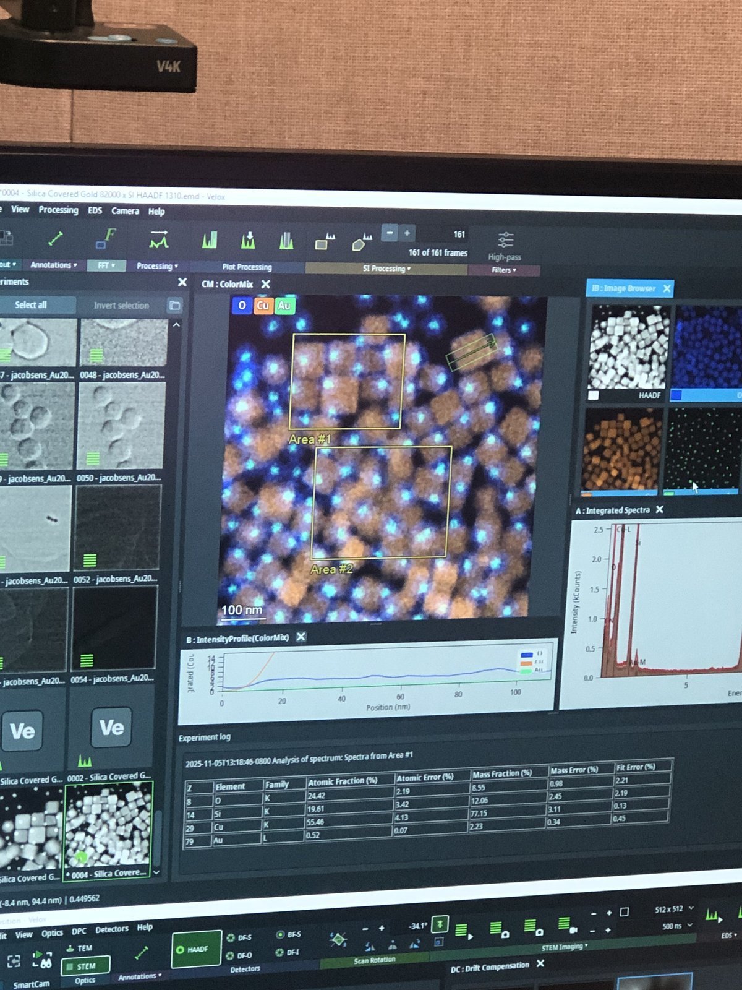742x990 pixels.
Task: Open the line profile processing tool
Action: point(159,239)
